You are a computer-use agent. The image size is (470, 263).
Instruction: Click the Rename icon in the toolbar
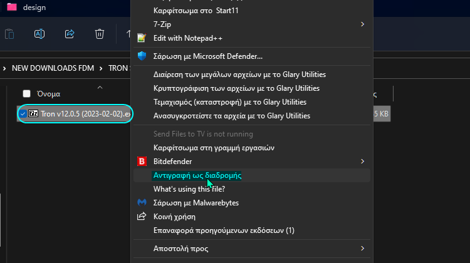(x=39, y=34)
